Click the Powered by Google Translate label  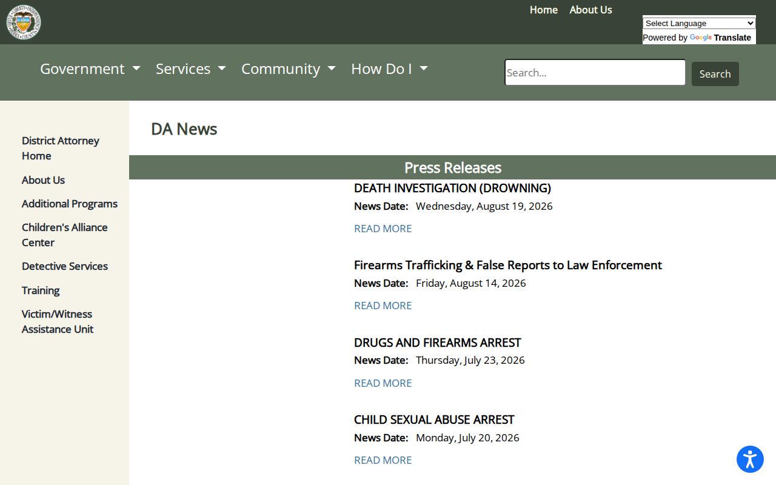[697, 38]
